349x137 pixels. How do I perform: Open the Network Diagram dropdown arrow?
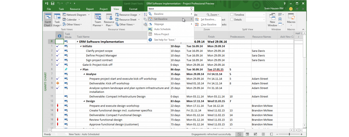tap(89, 15)
